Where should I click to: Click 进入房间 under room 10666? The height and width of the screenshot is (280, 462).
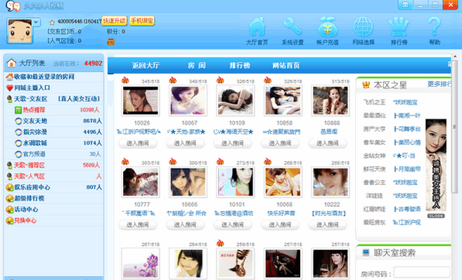click(x=185, y=225)
